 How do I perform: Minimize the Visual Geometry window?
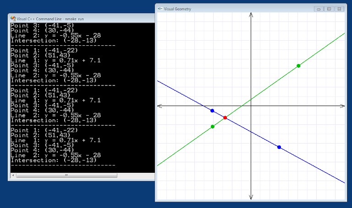pyautogui.click(x=319, y=9)
